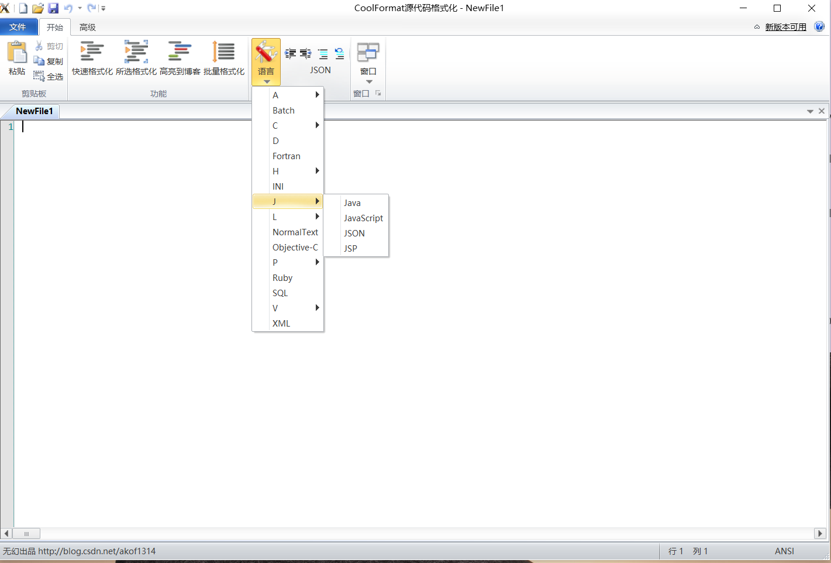Open the document tab list dropdown arrow
Screen dimensions: 831x563
[810, 111]
